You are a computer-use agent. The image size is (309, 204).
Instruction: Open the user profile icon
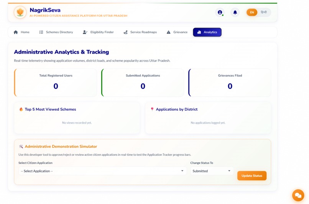pyautogui.click(x=220, y=12)
